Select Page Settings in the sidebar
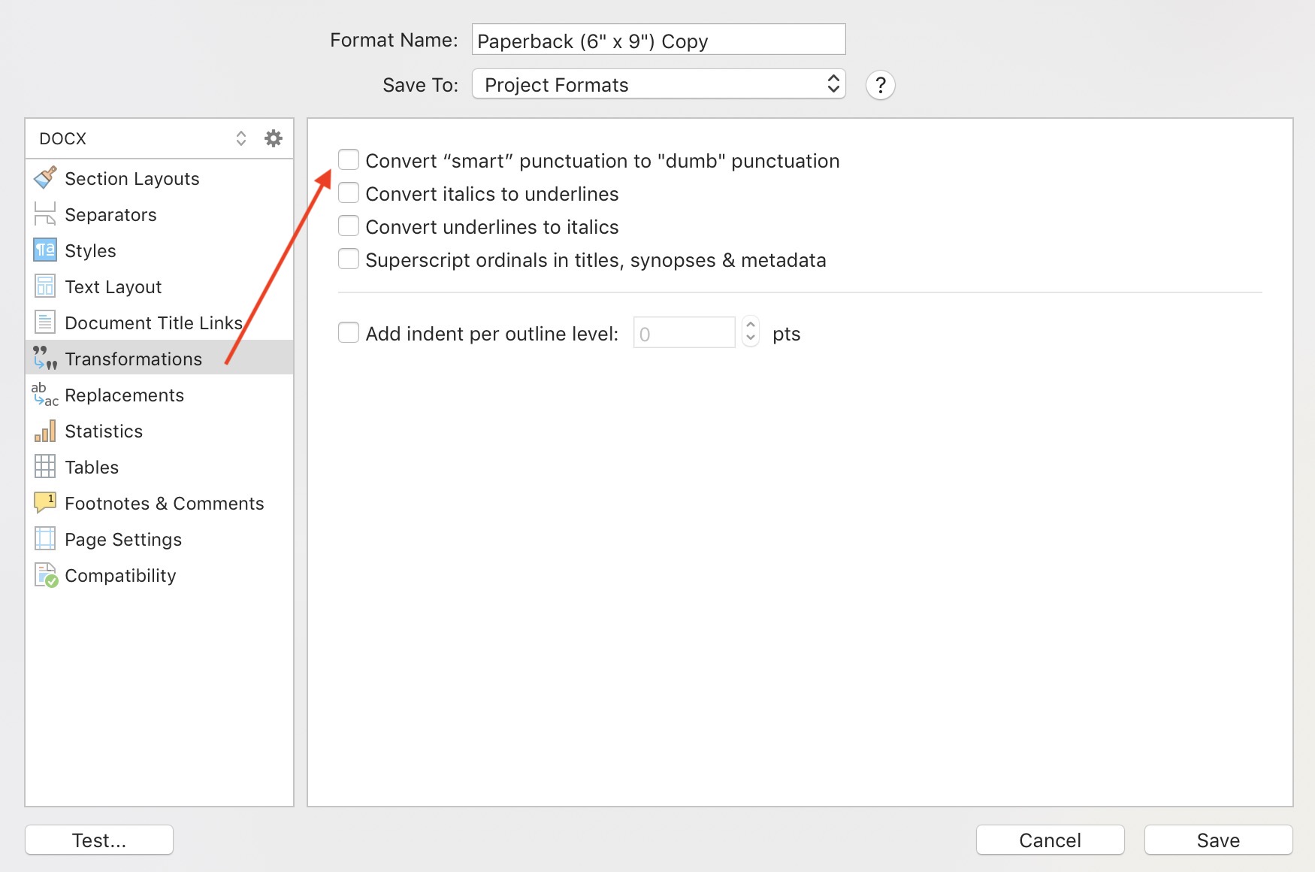 [123, 539]
